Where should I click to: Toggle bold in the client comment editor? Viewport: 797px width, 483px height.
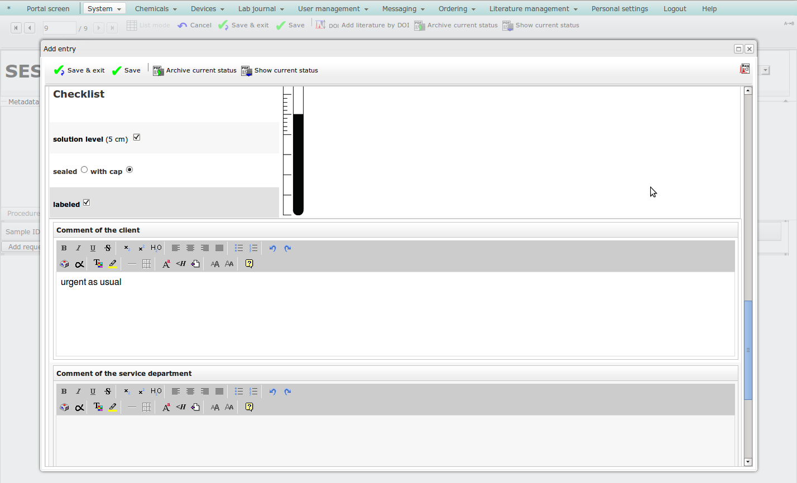(64, 248)
